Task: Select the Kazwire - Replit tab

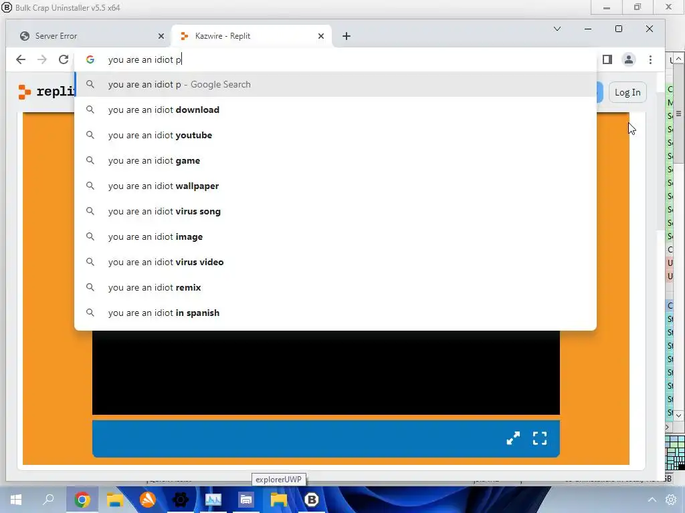Action: [x=252, y=36]
